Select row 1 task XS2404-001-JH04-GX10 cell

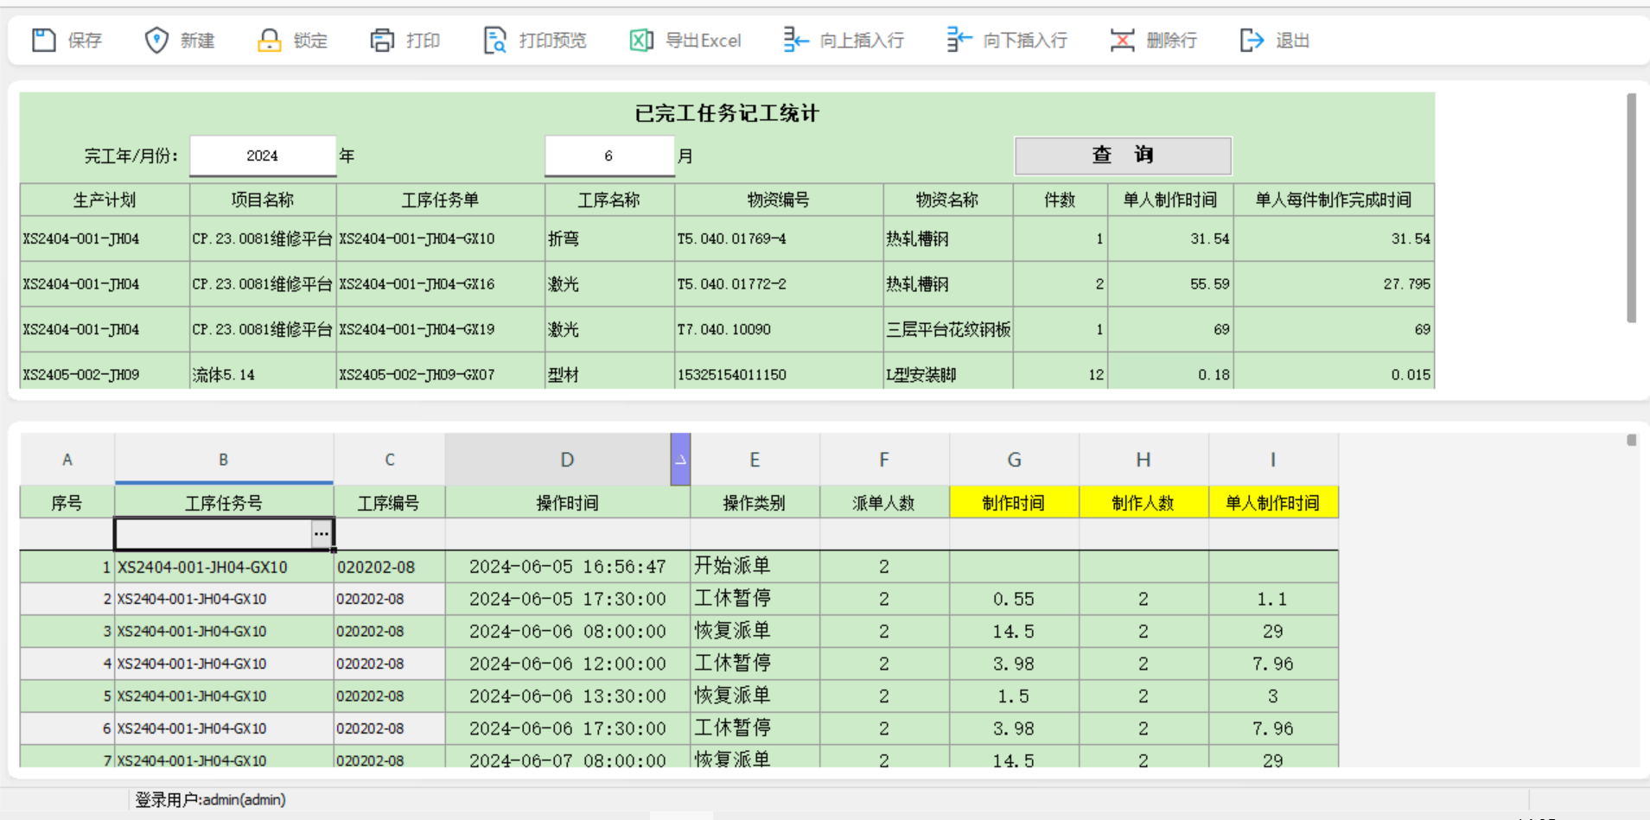click(x=224, y=567)
